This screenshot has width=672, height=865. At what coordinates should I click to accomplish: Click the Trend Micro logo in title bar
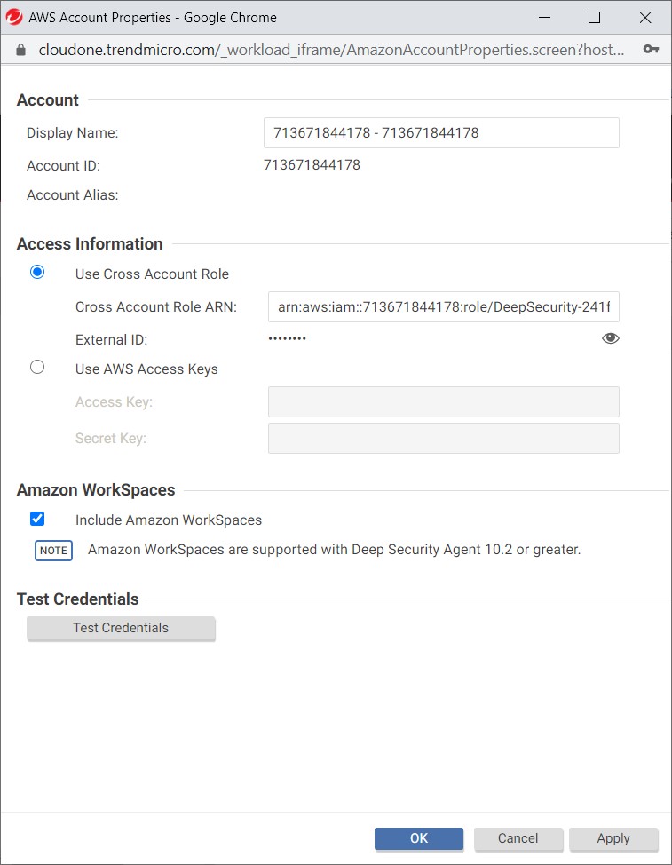(14, 17)
